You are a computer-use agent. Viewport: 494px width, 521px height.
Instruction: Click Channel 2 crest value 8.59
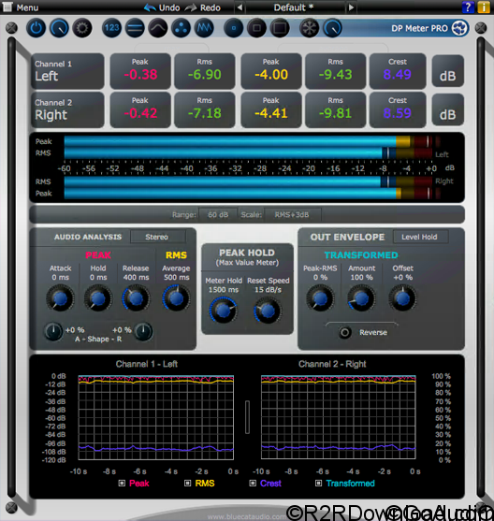click(x=398, y=113)
